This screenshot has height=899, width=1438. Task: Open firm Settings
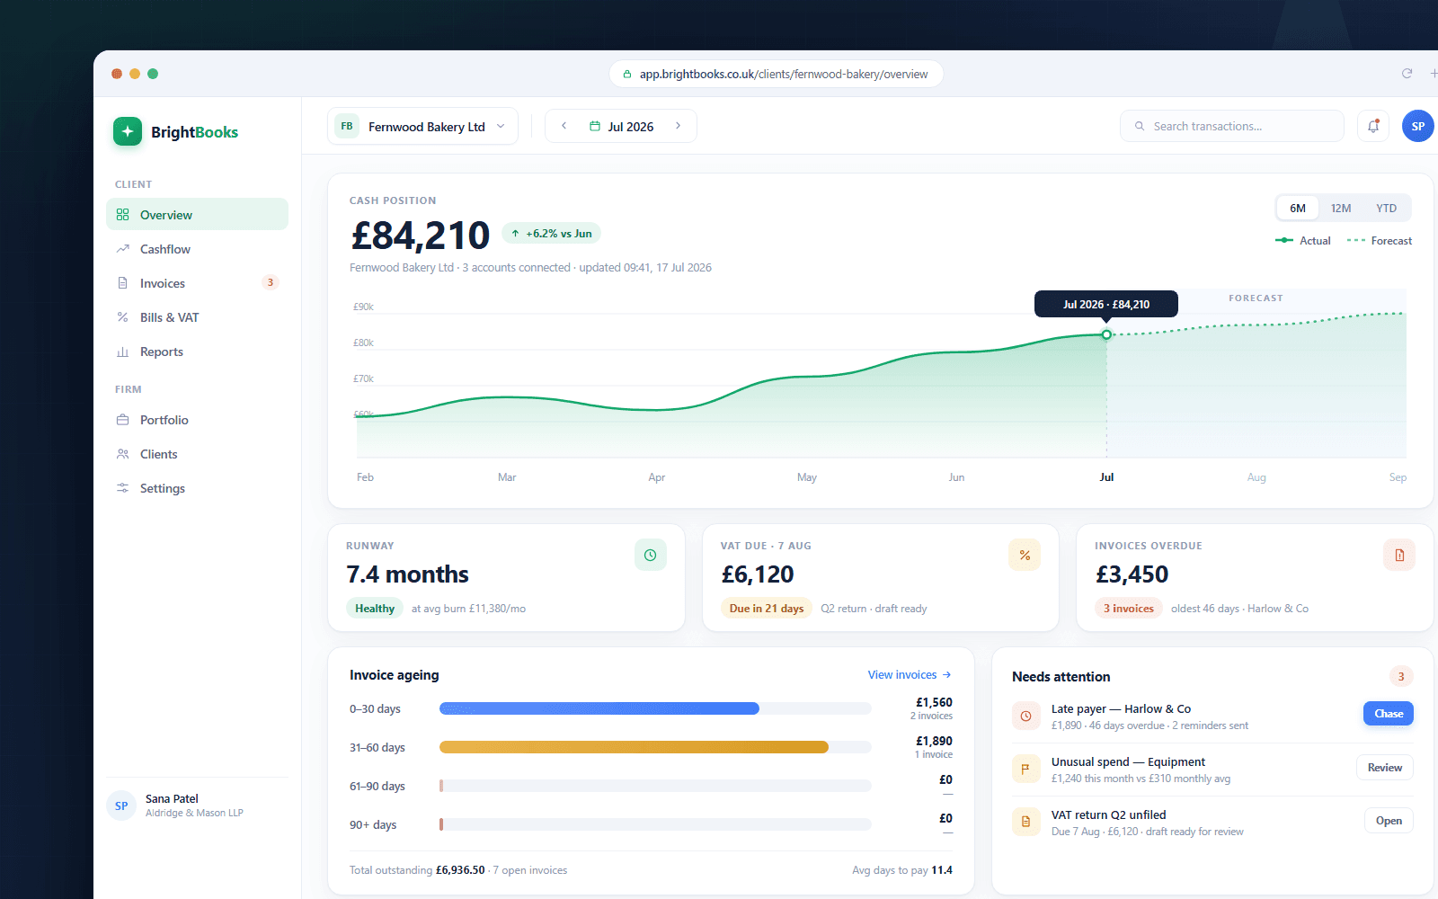197,488
